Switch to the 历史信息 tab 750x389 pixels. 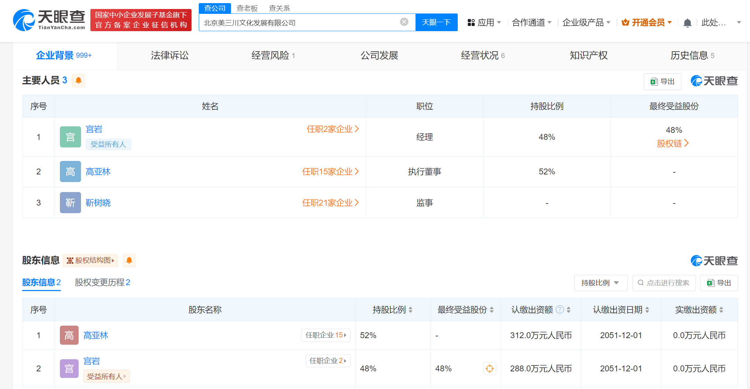click(x=692, y=55)
